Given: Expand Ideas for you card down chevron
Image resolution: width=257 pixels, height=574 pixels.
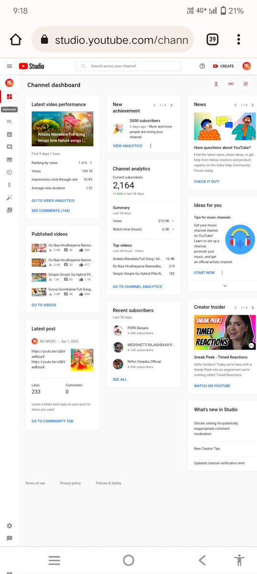Looking at the screenshot, I should (225, 286).
